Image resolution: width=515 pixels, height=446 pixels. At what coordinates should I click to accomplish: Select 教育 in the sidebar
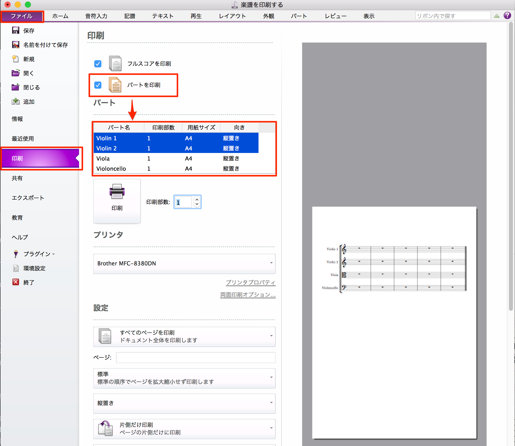17,218
